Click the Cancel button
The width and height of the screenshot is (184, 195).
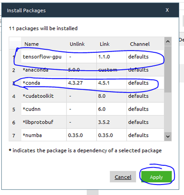pos(123,177)
